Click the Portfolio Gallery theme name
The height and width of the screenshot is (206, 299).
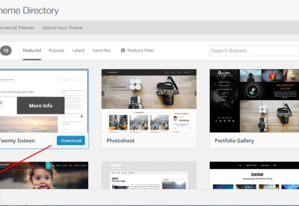click(235, 141)
